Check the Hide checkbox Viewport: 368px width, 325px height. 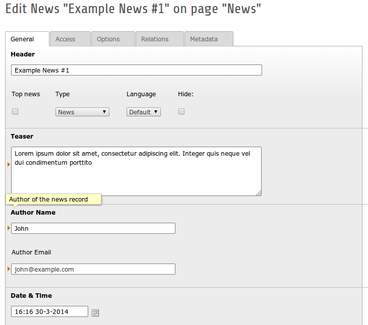coord(181,111)
